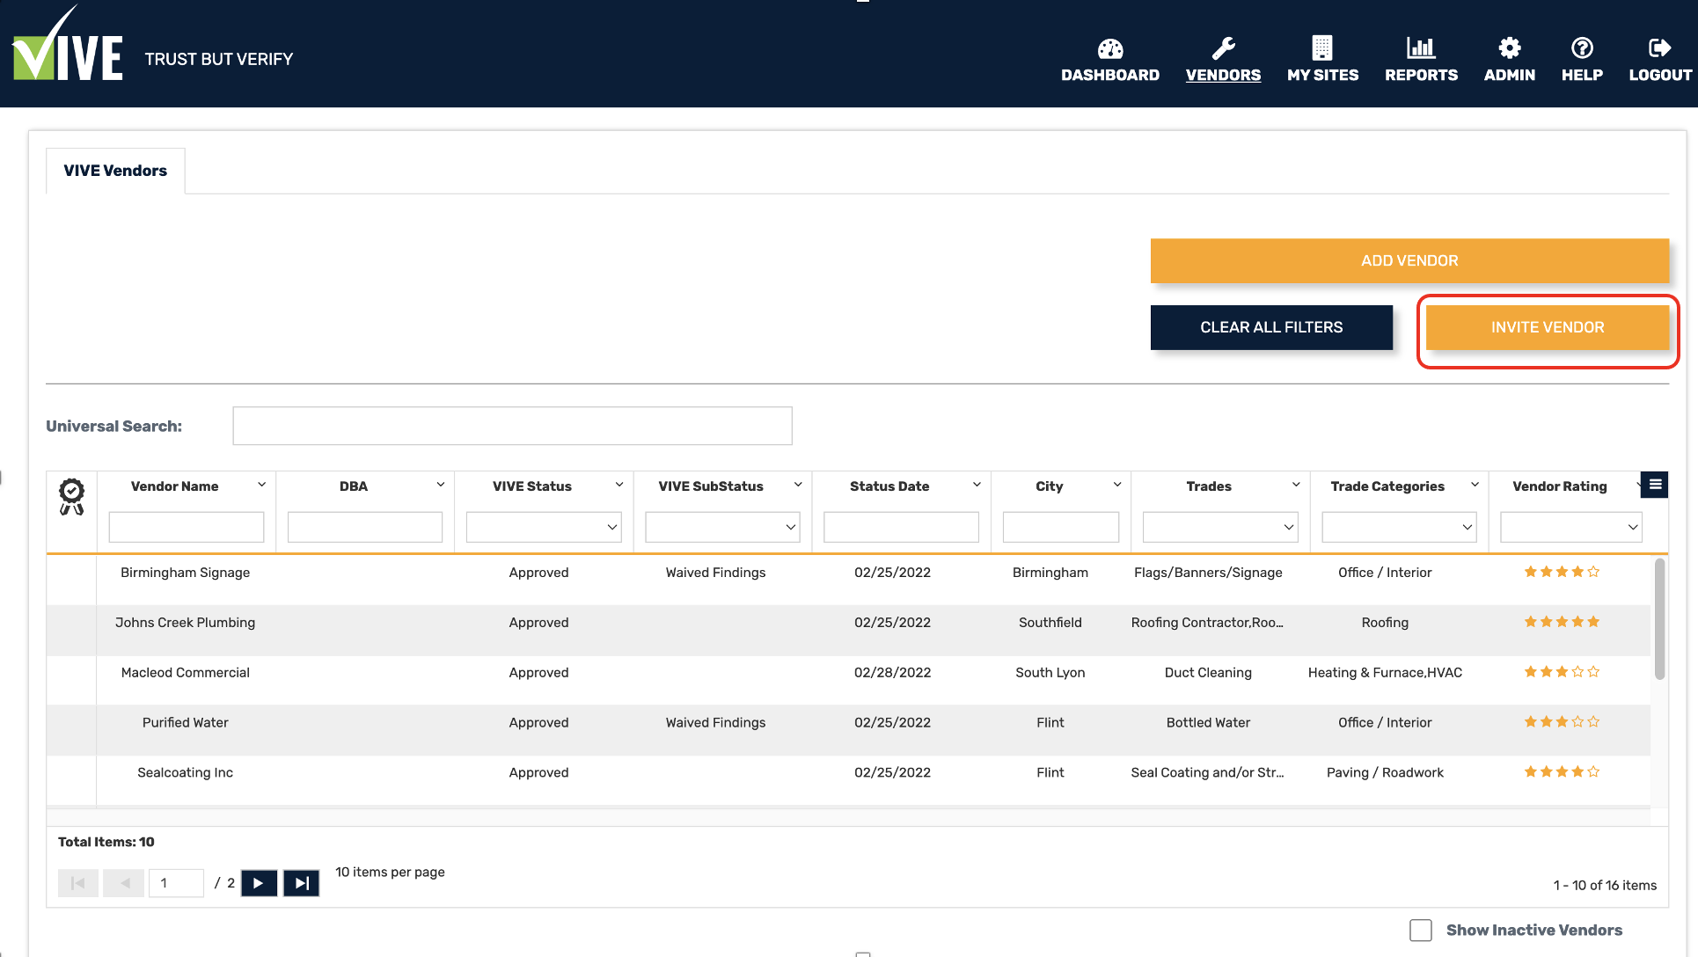The image size is (1698, 957).
Task: Open the Admin gear icon
Action: [x=1510, y=47]
